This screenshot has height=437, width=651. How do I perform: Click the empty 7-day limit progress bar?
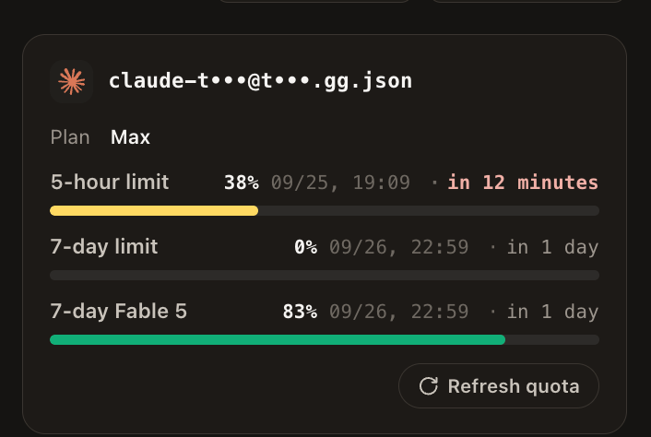pyautogui.click(x=325, y=275)
